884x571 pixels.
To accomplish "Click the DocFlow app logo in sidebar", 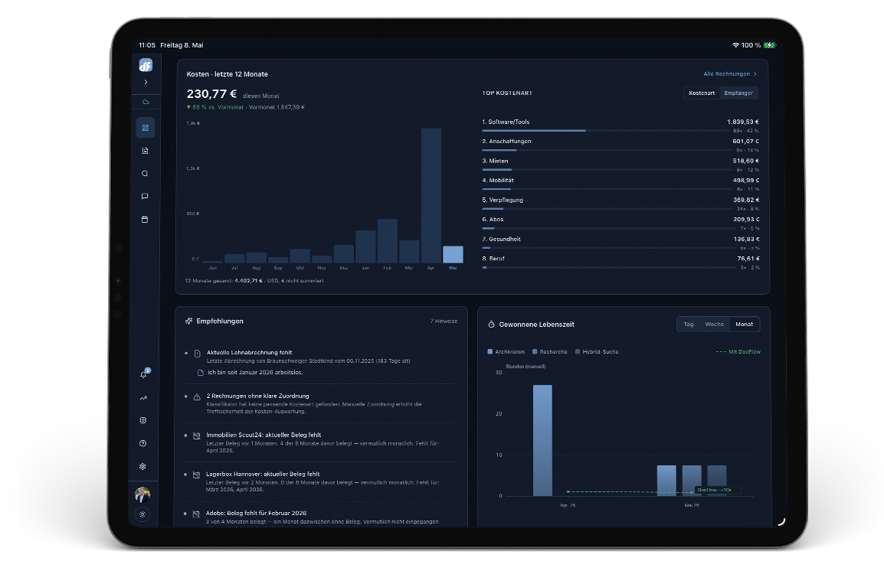I will [x=146, y=65].
